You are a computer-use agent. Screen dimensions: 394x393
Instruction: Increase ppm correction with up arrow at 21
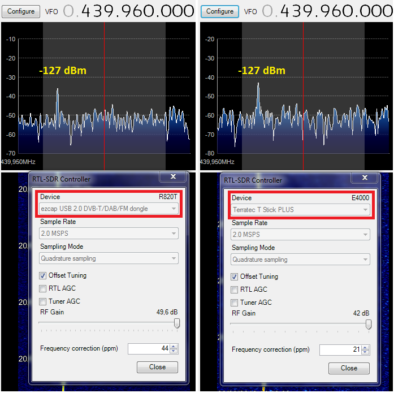(x=365, y=347)
